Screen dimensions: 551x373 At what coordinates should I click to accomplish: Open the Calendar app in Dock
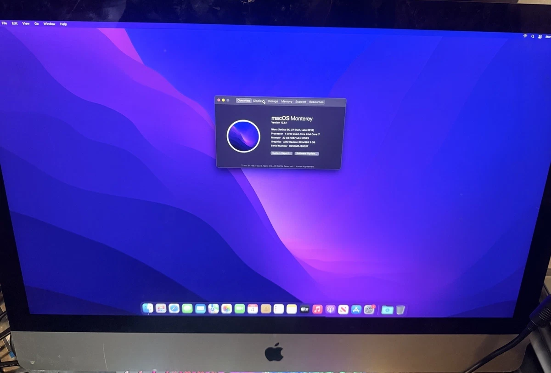pyautogui.click(x=253, y=309)
